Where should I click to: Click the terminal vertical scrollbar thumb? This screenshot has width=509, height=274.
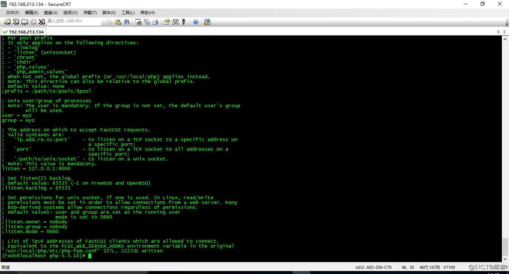click(x=505, y=246)
